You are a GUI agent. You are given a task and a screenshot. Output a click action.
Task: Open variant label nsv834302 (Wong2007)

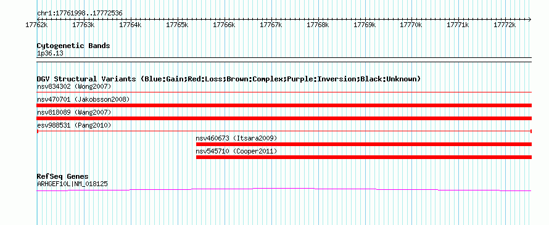74,86
